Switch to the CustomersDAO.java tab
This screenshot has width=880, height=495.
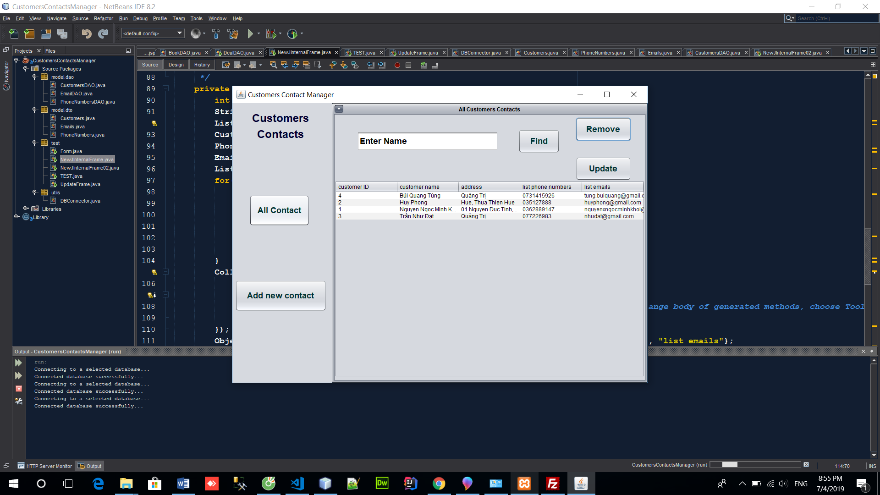[717, 53]
